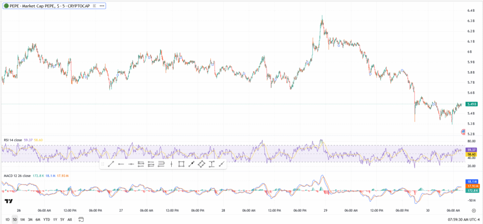
Task: Click the 80.00 RSI axis level
Action: [471, 141]
